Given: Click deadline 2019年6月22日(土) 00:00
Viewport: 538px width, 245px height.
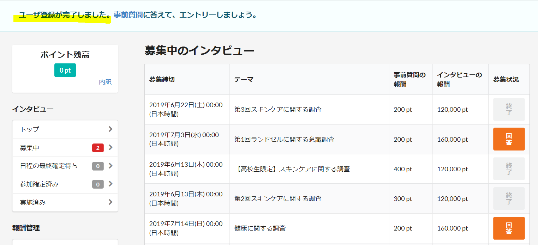Looking at the screenshot, I should click(186, 105).
